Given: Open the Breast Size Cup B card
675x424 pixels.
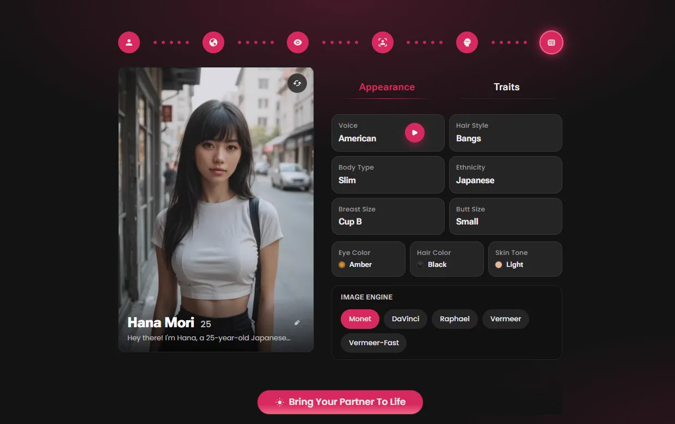Looking at the screenshot, I should tap(388, 216).
